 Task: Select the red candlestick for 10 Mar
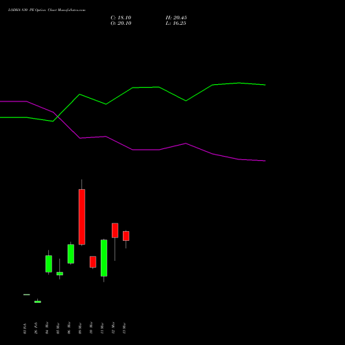coord(93,262)
